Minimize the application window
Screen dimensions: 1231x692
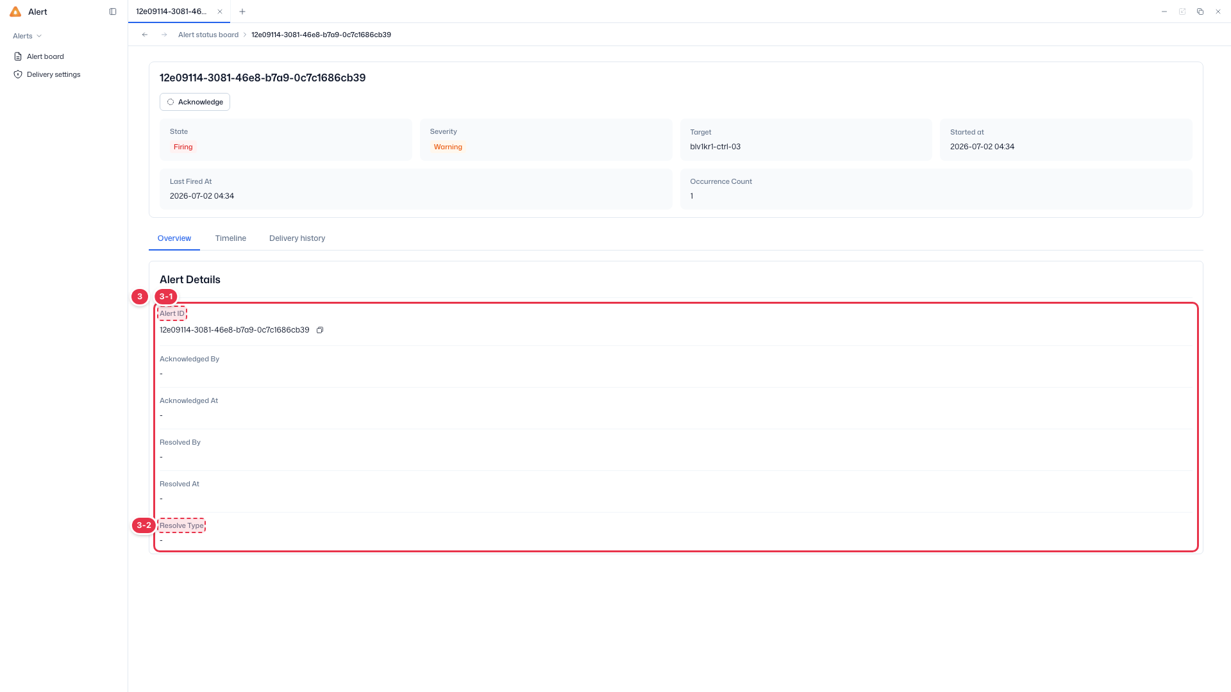[x=1164, y=12]
